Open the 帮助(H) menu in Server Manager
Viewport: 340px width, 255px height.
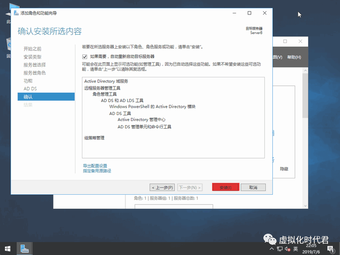[294, 57]
